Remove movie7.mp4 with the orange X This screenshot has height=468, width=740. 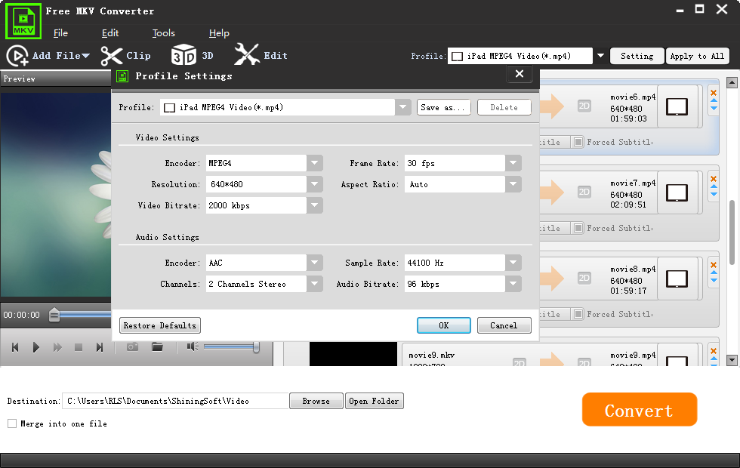click(x=714, y=179)
